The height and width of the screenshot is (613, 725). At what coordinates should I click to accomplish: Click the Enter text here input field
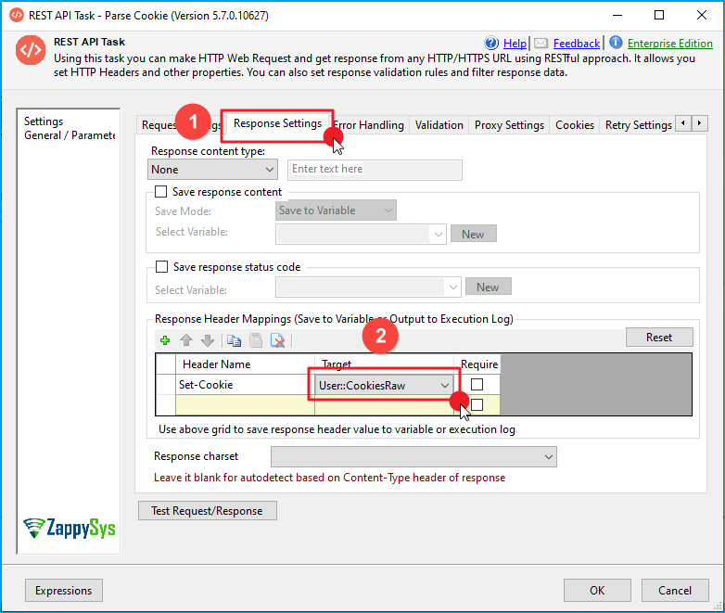375,170
